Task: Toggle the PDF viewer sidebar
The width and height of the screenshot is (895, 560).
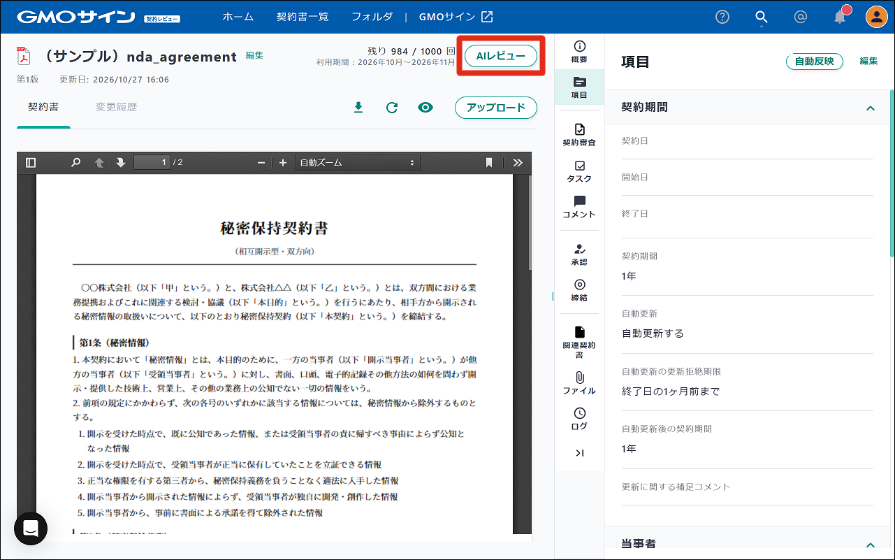Action: (31, 162)
